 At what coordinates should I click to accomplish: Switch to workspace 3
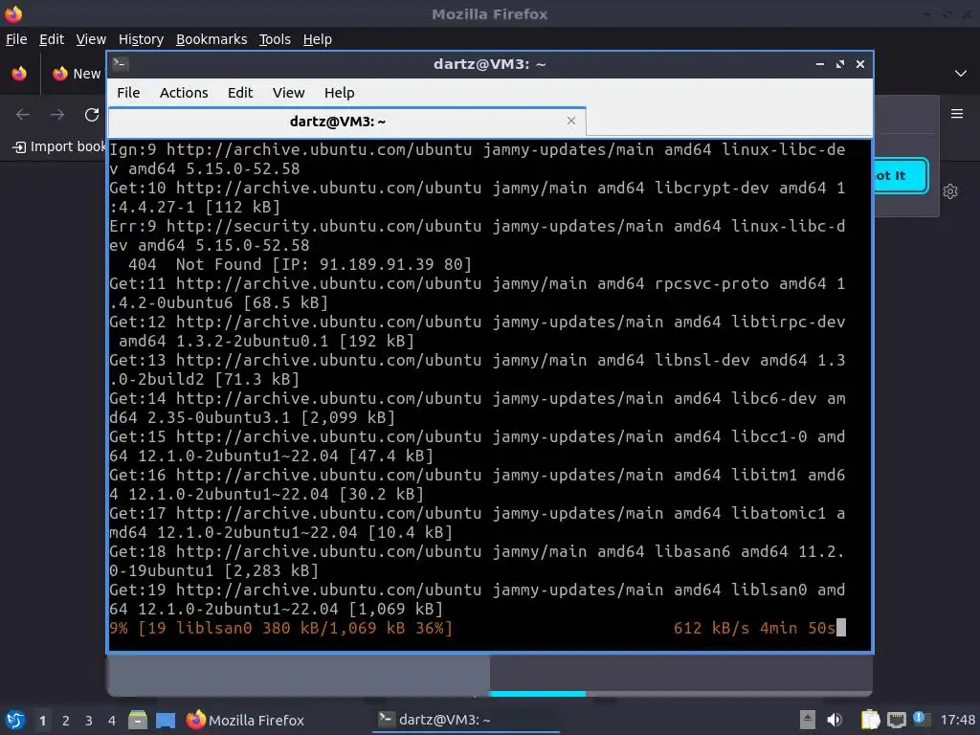pyautogui.click(x=89, y=721)
